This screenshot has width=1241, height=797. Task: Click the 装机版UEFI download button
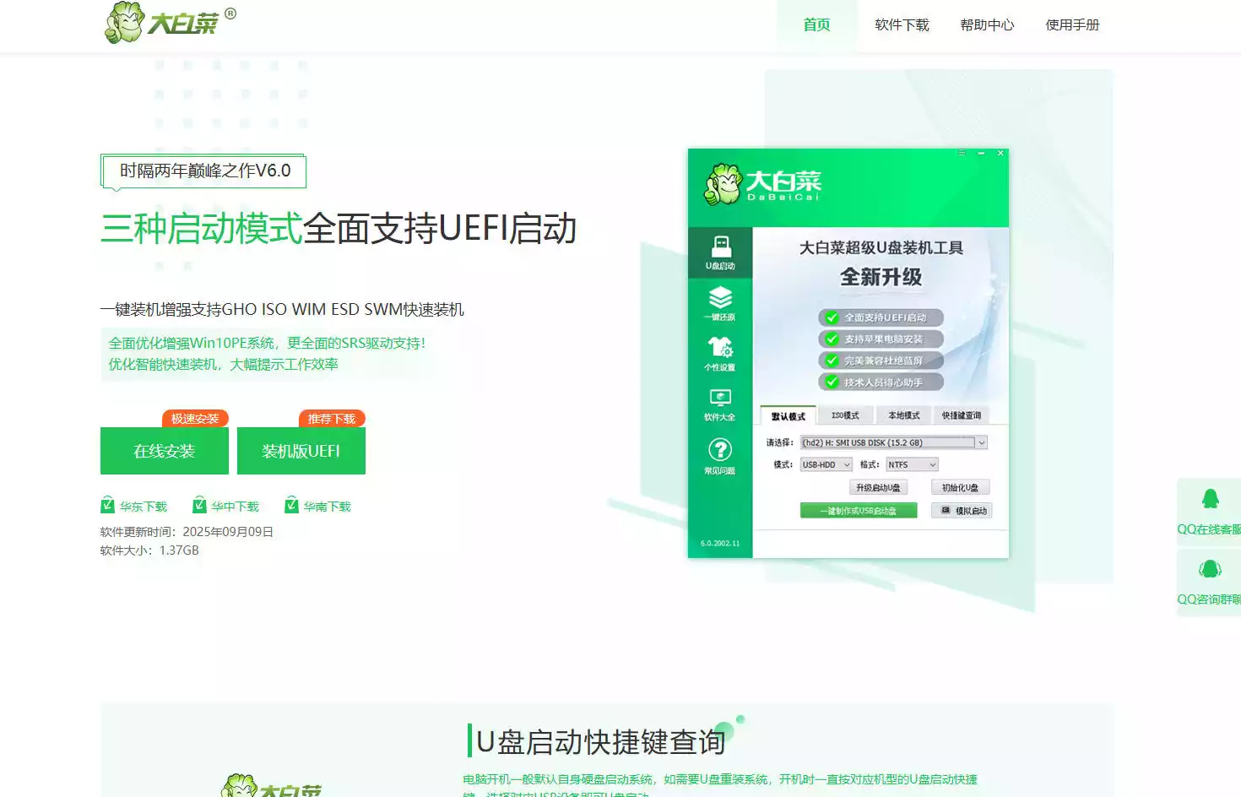301,451
